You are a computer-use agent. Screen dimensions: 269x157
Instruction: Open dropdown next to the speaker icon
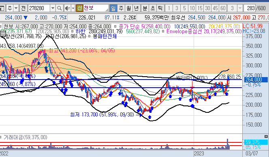click(73, 8)
